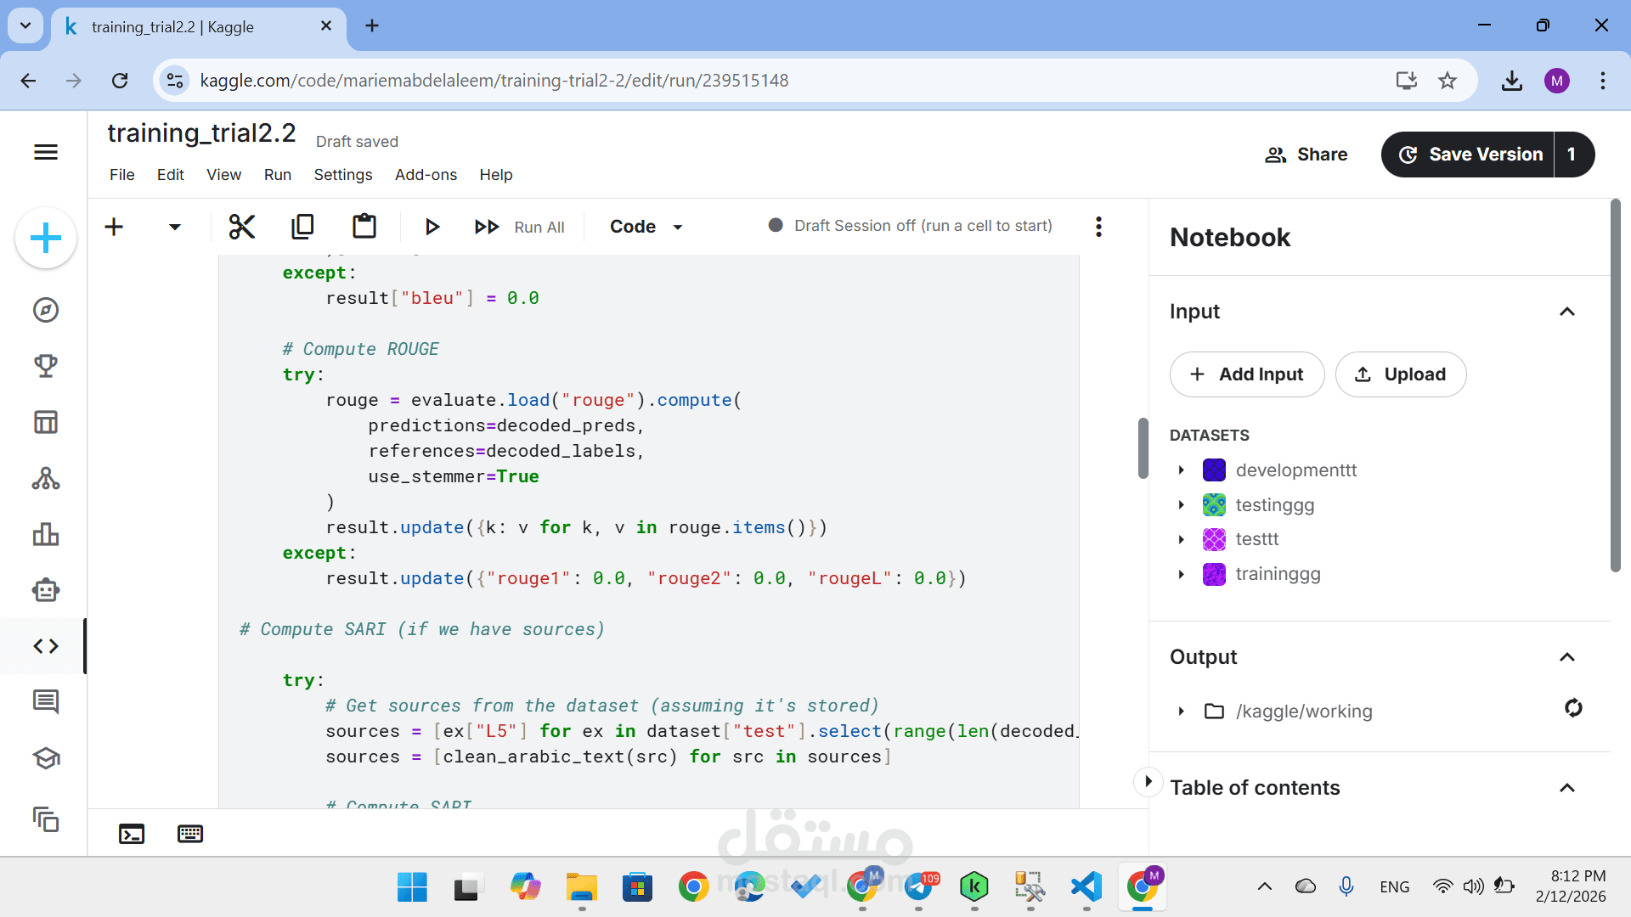Collapse the Output section chevron
The height and width of the screenshot is (917, 1631).
(1567, 657)
